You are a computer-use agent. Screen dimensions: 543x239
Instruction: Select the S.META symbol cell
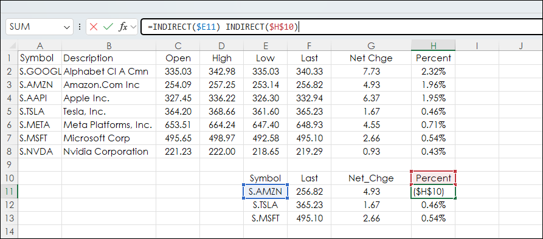[40, 124]
